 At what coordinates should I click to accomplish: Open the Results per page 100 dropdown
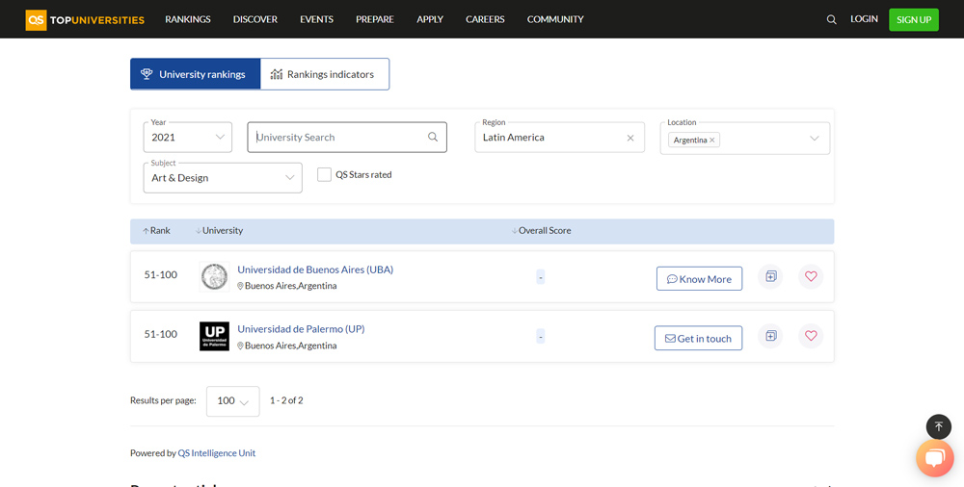point(233,401)
